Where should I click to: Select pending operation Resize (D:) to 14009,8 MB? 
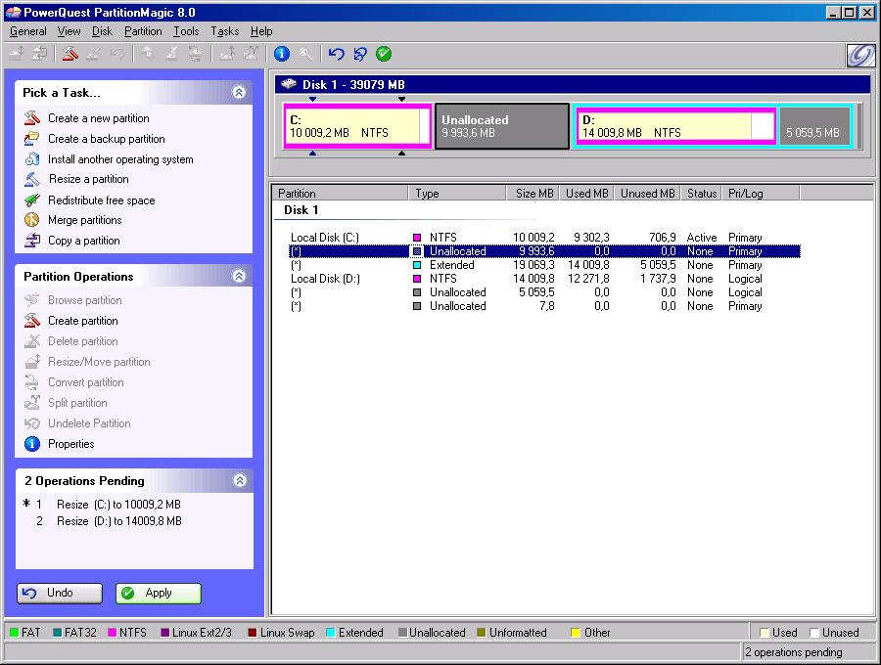coord(119,521)
